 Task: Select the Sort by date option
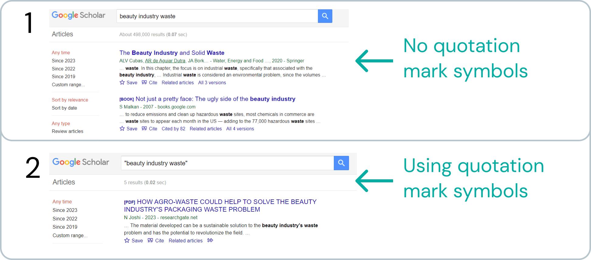[64, 108]
